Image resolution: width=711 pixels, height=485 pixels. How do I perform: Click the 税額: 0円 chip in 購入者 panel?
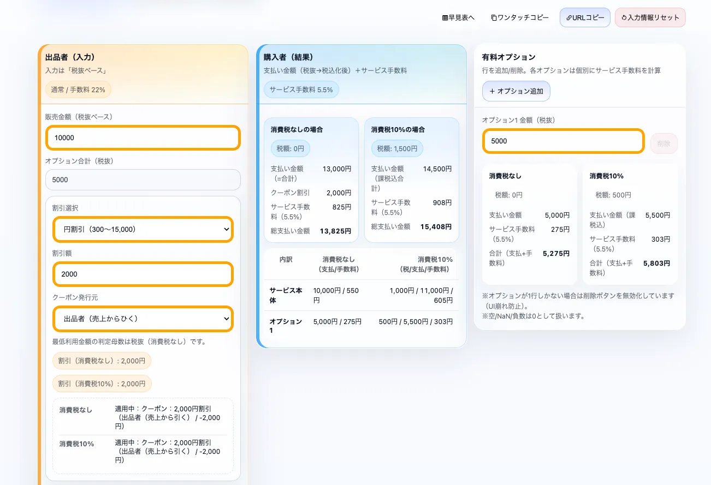click(x=291, y=148)
